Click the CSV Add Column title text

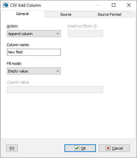(25, 5)
